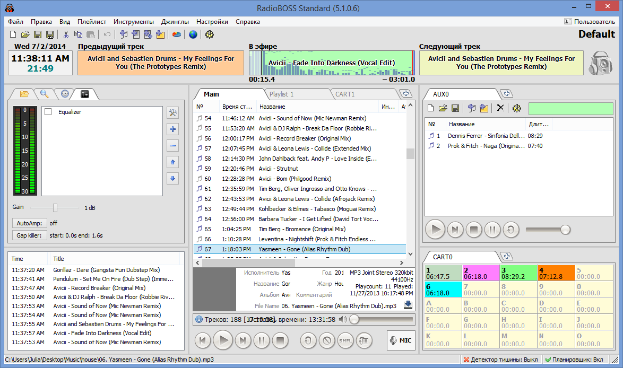Click the speaker volume icon
This screenshot has width=623, height=368.
[342, 320]
